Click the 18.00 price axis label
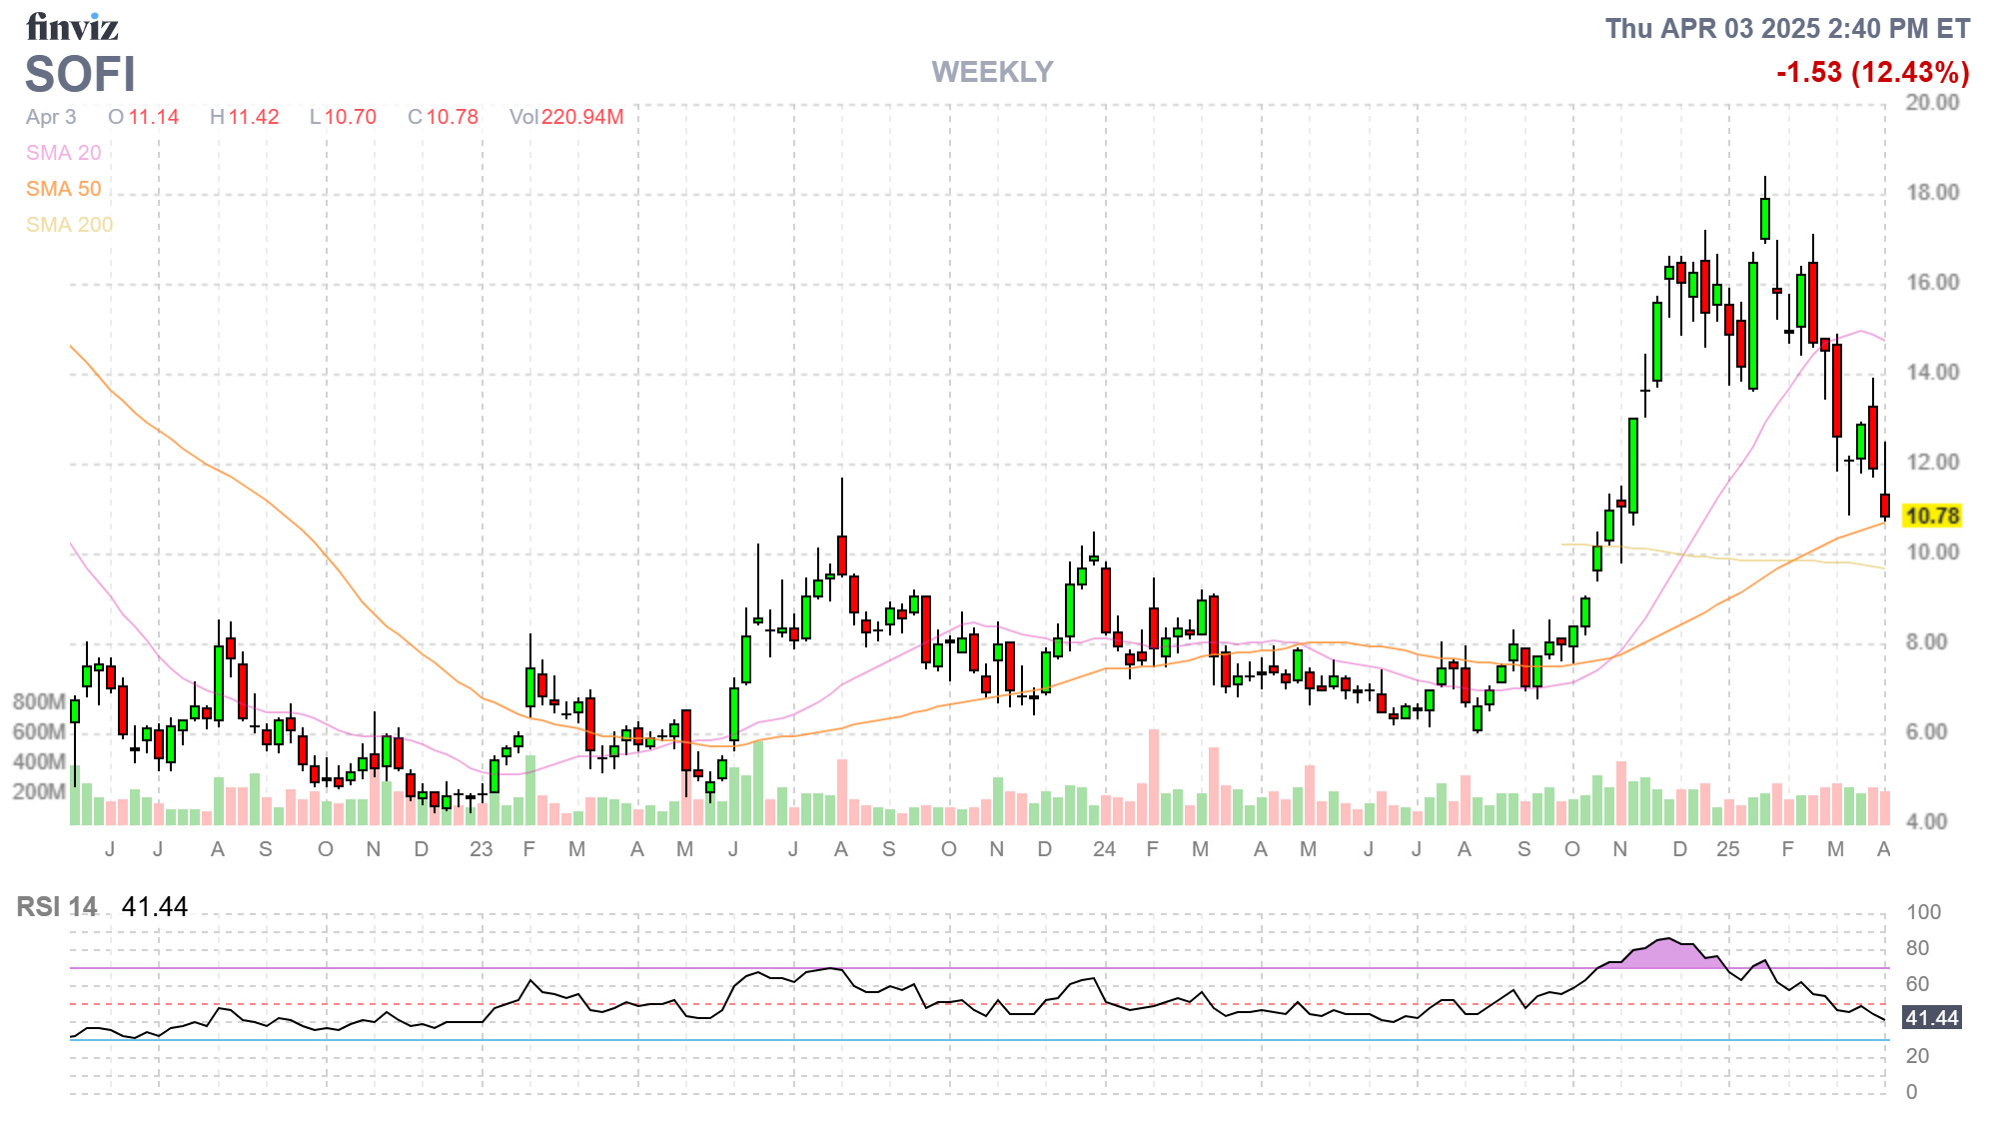 click(1932, 192)
